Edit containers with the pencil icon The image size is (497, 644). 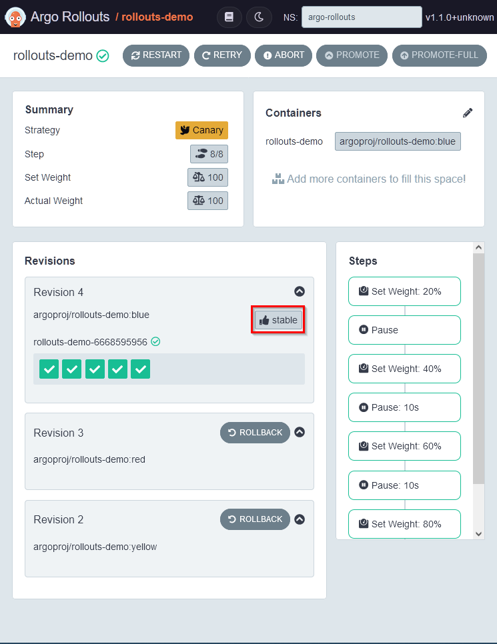468,113
